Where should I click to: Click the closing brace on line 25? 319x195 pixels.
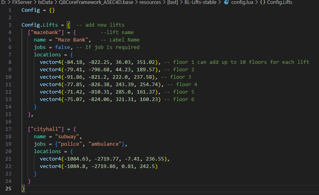23,189
